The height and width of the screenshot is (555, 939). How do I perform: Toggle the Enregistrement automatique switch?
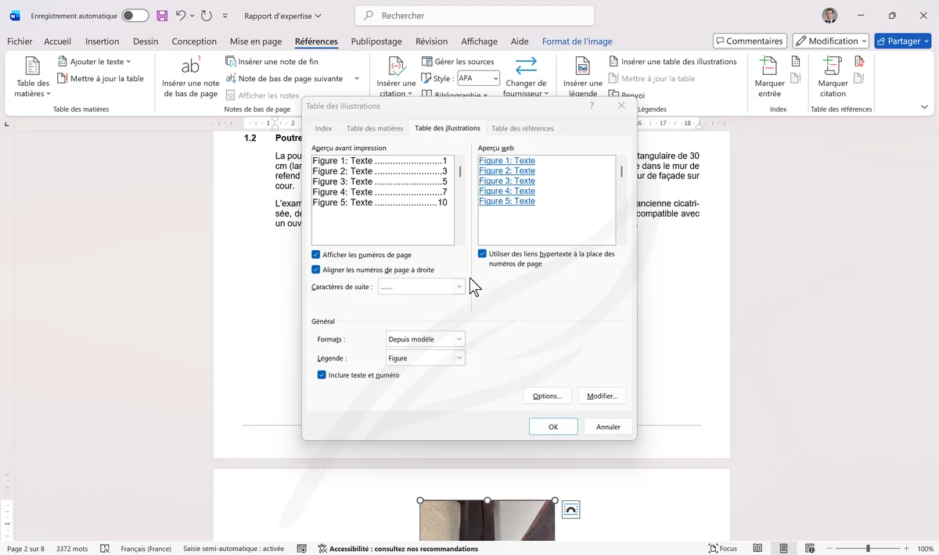pyautogui.click(x=135, y=16)
